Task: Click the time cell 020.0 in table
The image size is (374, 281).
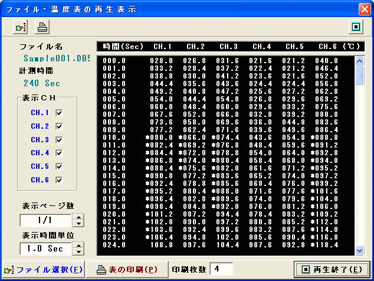Action: pos(114,214)
